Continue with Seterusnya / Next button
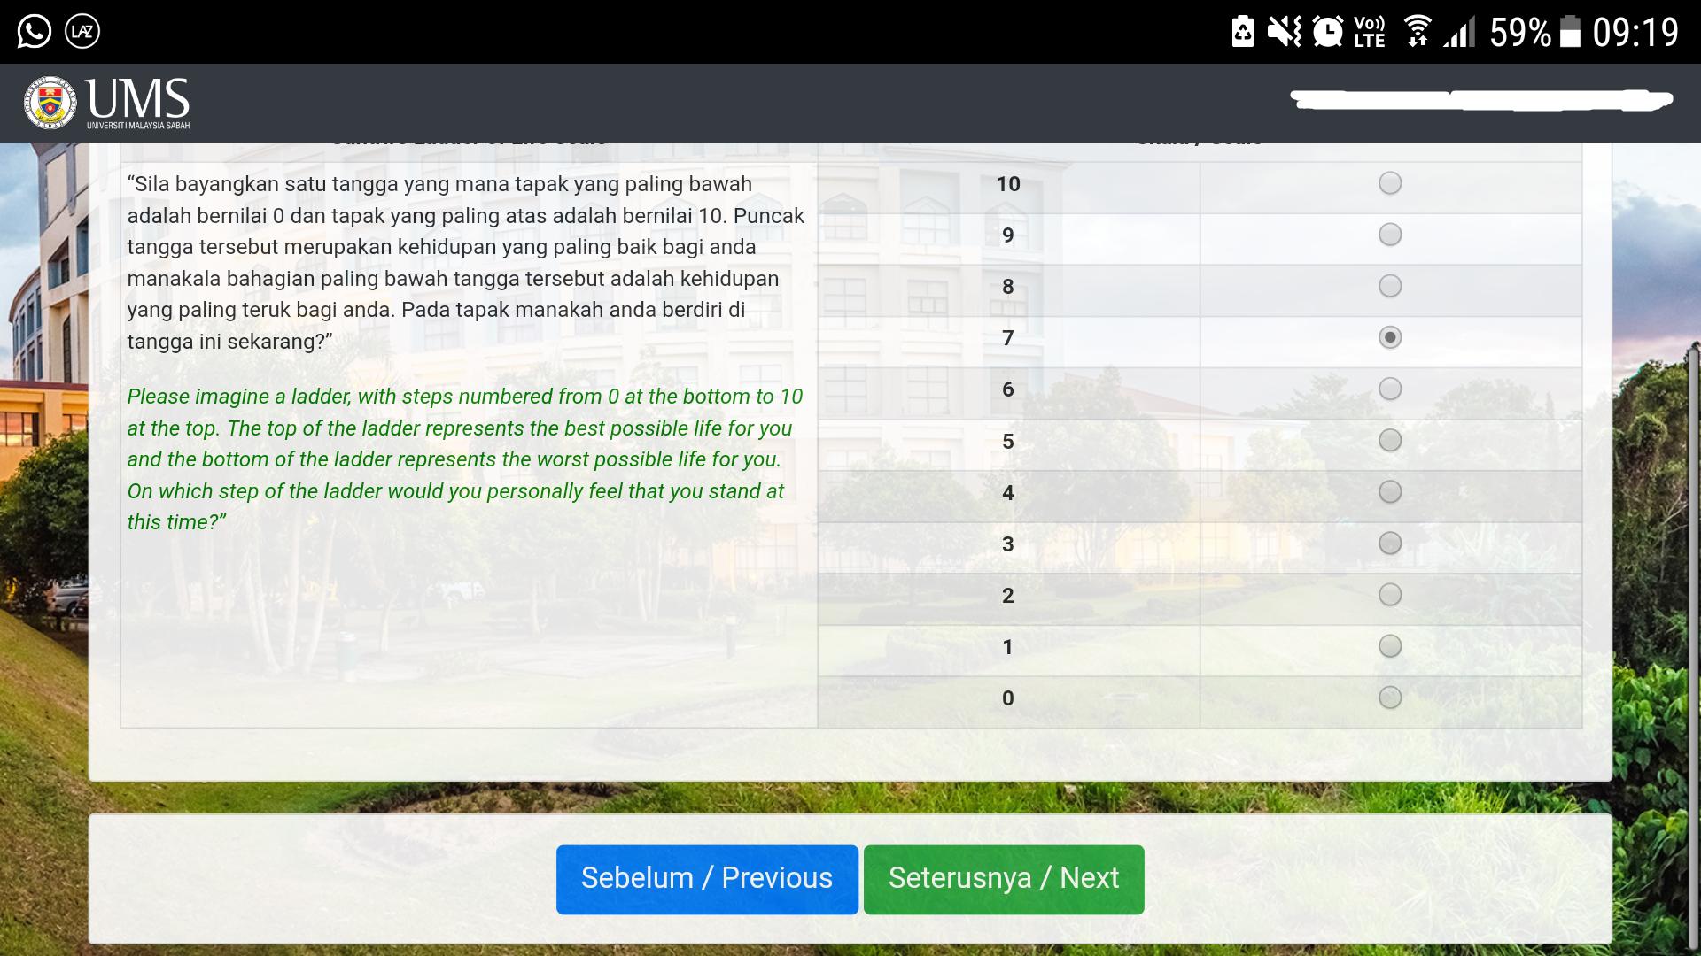 pos(1004,879)
